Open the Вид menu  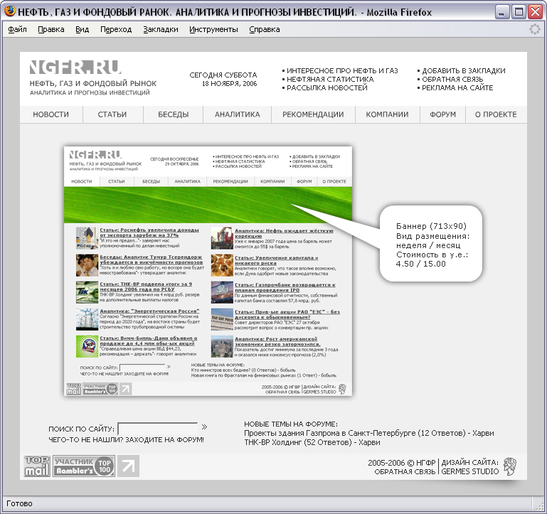point(82,29)
